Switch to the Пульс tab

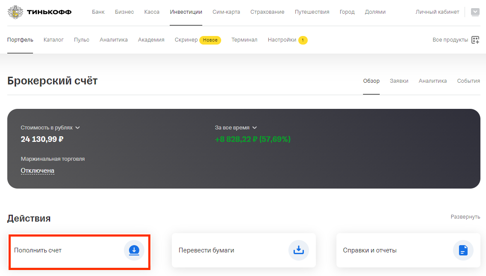81,40
